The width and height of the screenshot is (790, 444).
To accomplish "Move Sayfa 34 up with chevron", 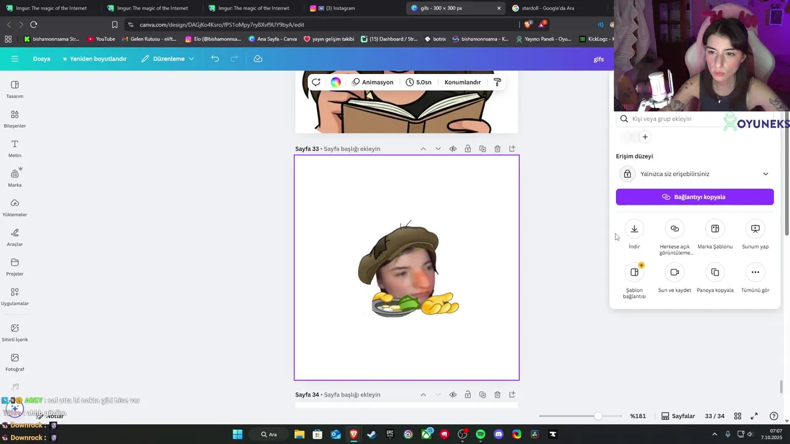I will (423, 395).
